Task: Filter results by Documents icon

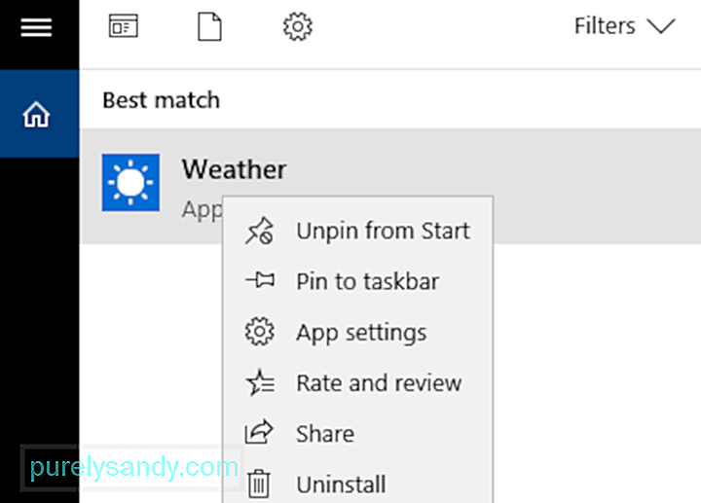Action: (209, 26)
